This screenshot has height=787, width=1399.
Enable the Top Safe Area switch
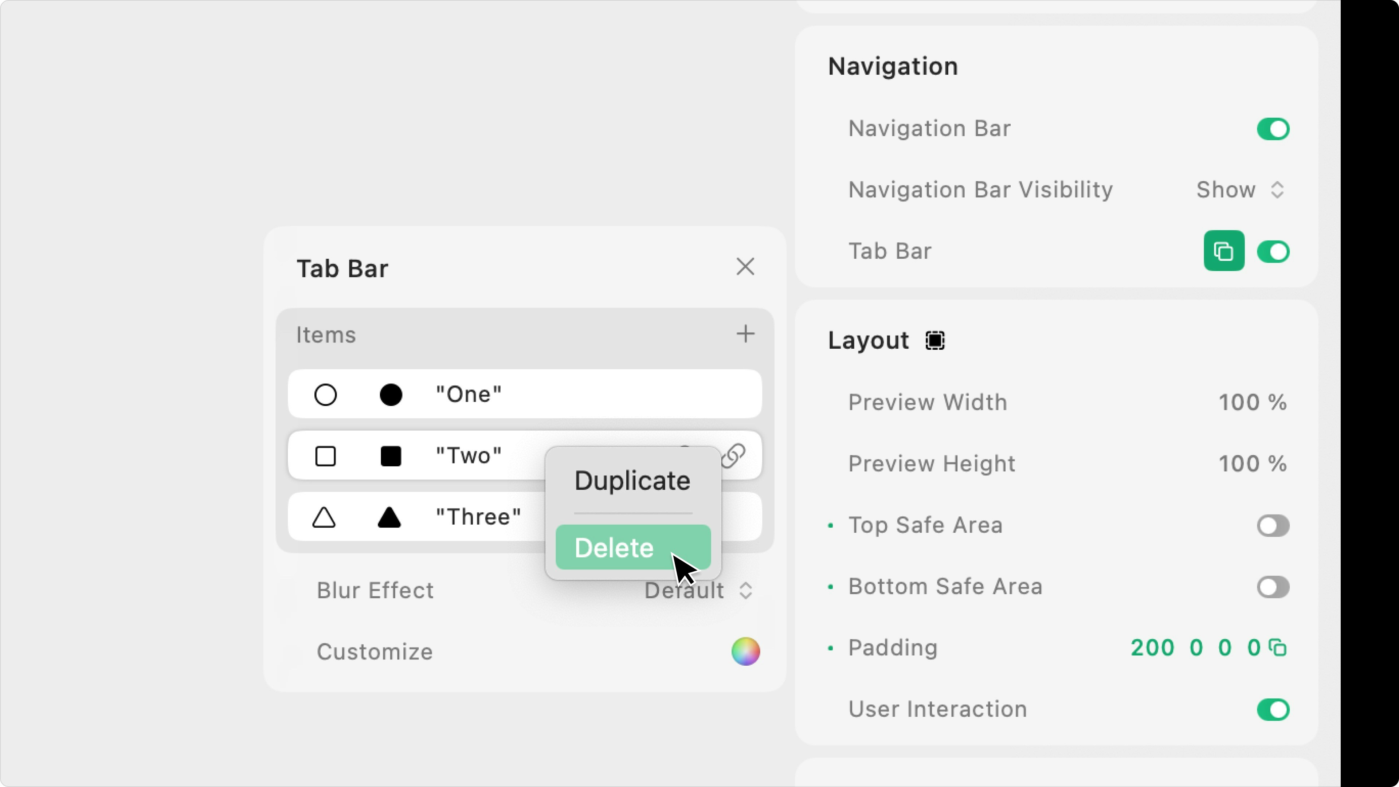click(x=1273, y=525)
